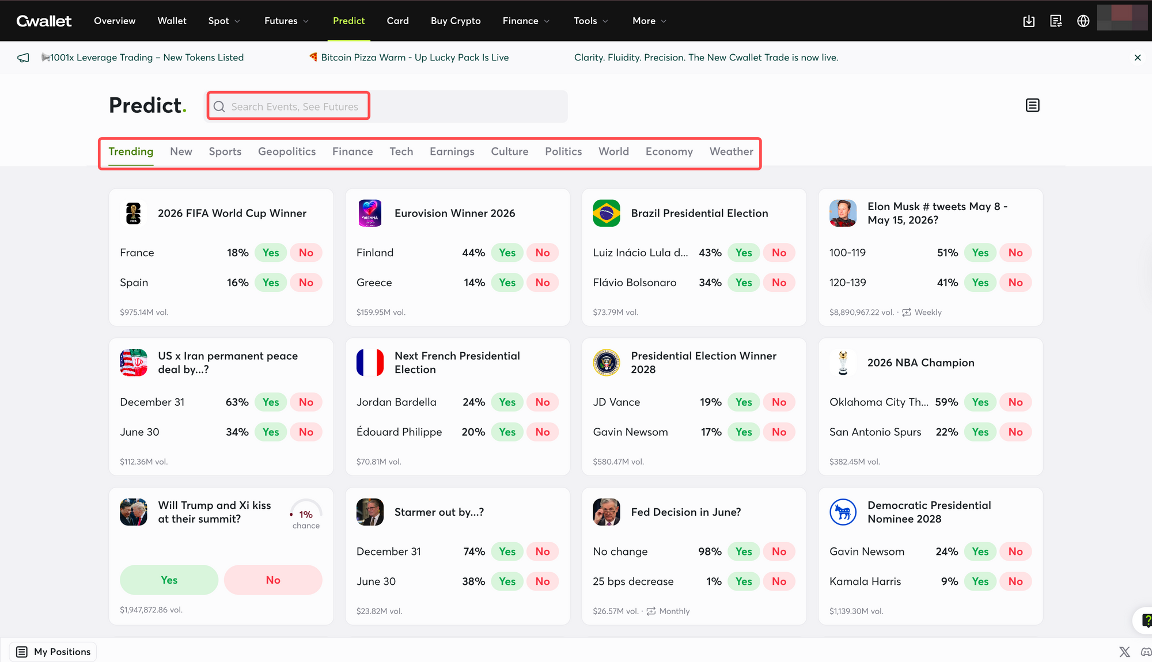Open the X (Twitter) icon in footer

[1124, 652]
